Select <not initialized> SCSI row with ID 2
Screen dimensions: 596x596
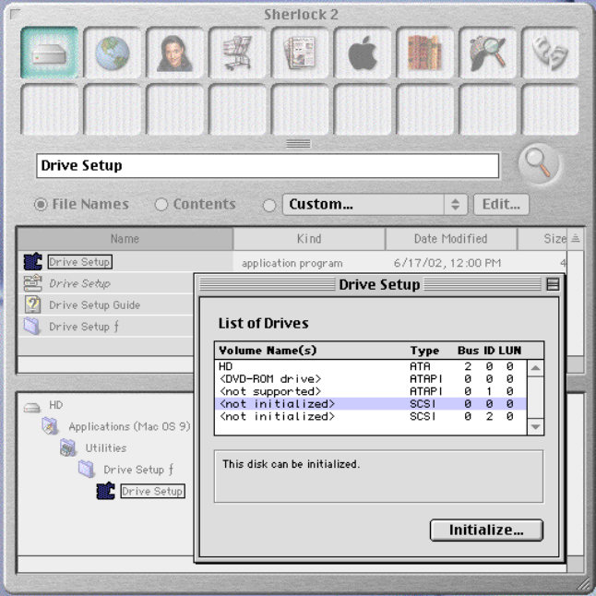coord(371,416)
